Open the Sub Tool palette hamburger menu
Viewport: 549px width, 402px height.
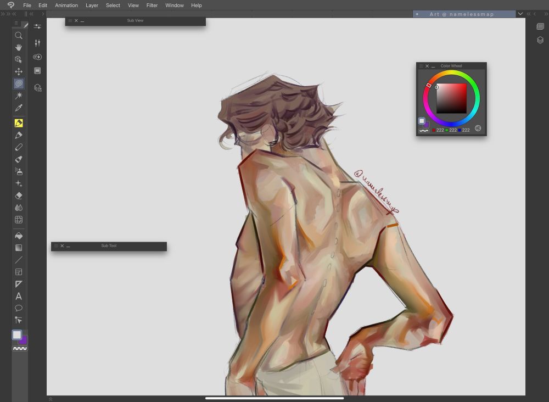(x=56, y=246)
